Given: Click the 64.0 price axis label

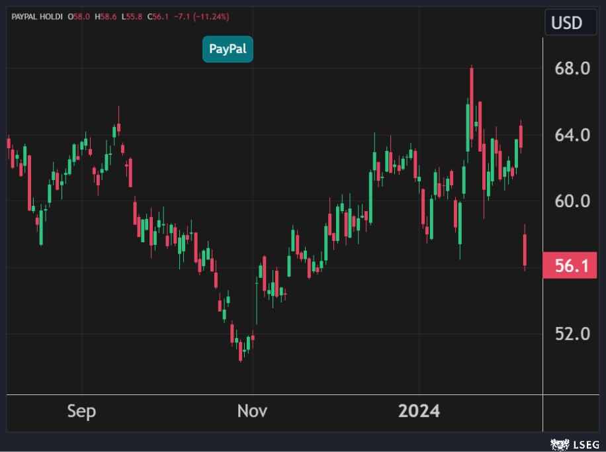Looking at the screenshot, I should tap(572, 135).
